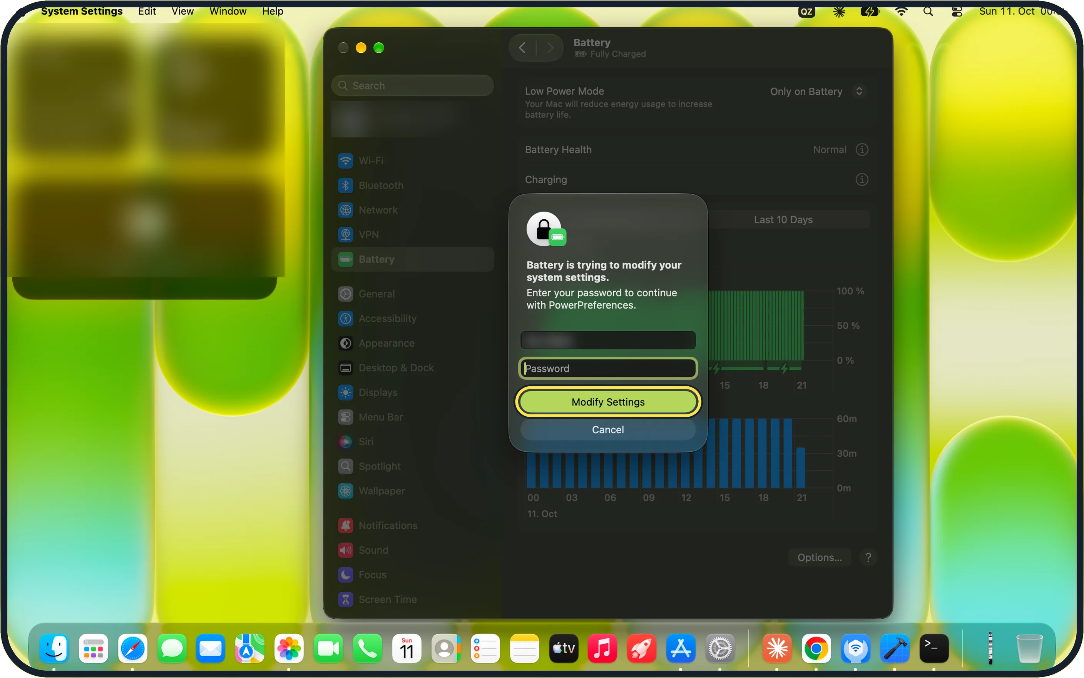Open the Window menu
1084x678 pixels.
tap(228, 11)
